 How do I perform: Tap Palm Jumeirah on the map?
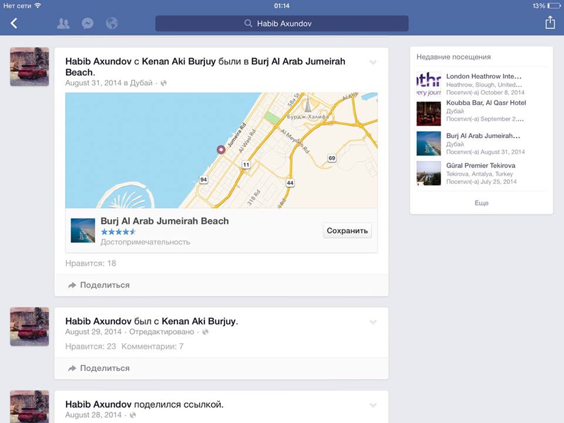[126, 196]
